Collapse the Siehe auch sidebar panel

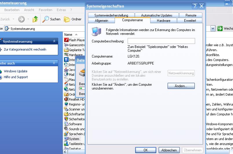coord(54,63)
